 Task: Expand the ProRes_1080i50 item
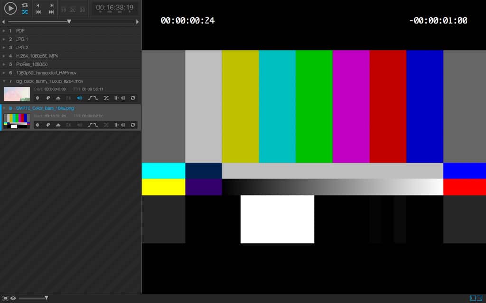pos(4,64)
